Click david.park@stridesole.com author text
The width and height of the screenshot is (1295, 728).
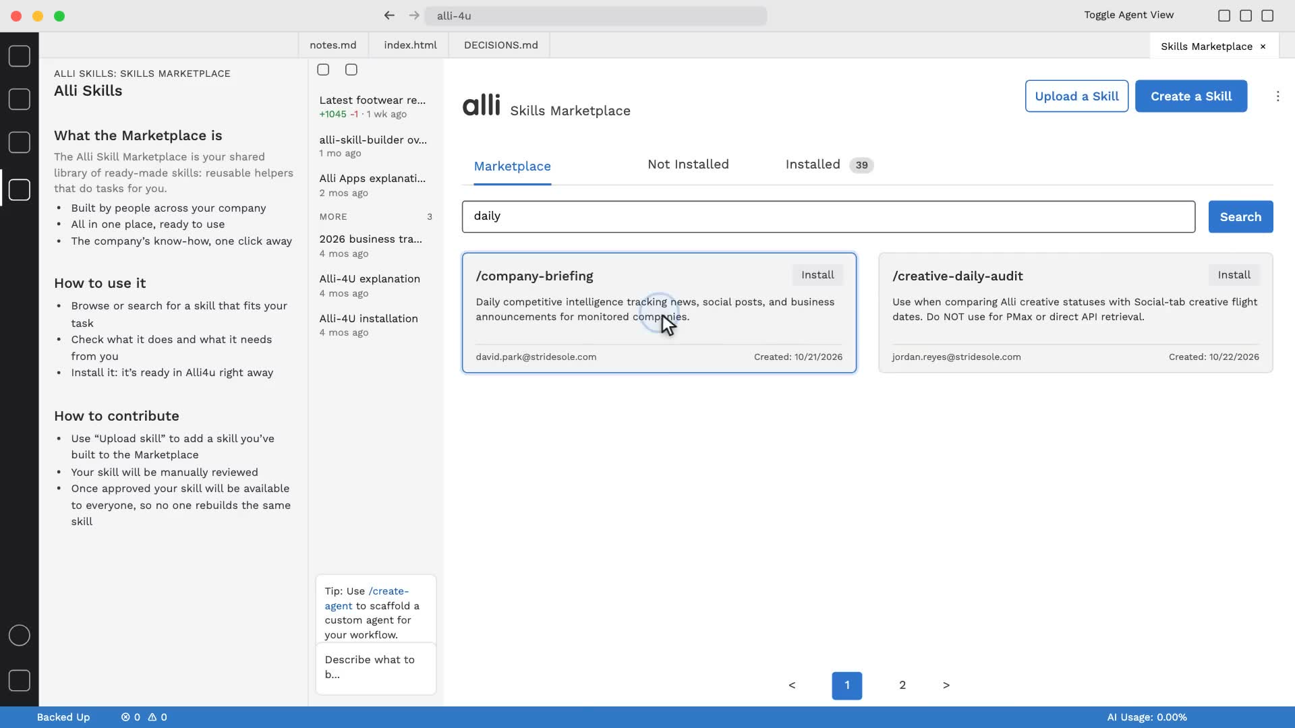[536, 357]
